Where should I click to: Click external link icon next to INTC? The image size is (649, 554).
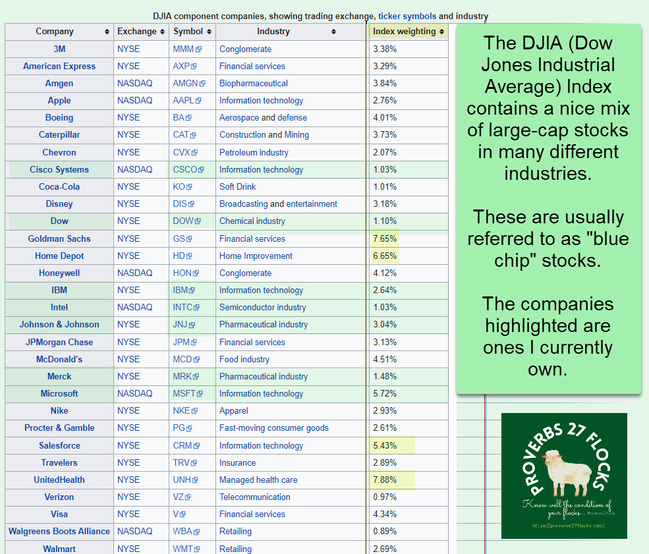[x=198, y=308]
